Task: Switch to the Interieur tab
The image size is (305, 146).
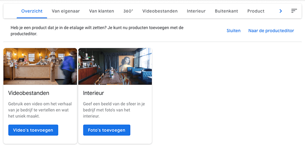Action: [x=196, y=11]
